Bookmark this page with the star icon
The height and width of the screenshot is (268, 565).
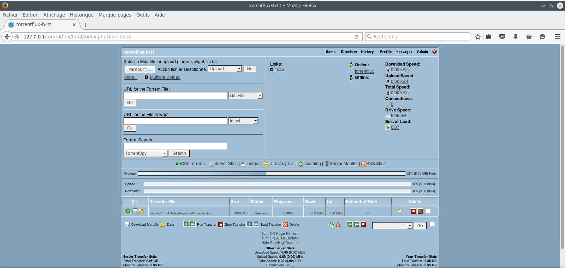[x=478, y=37]
